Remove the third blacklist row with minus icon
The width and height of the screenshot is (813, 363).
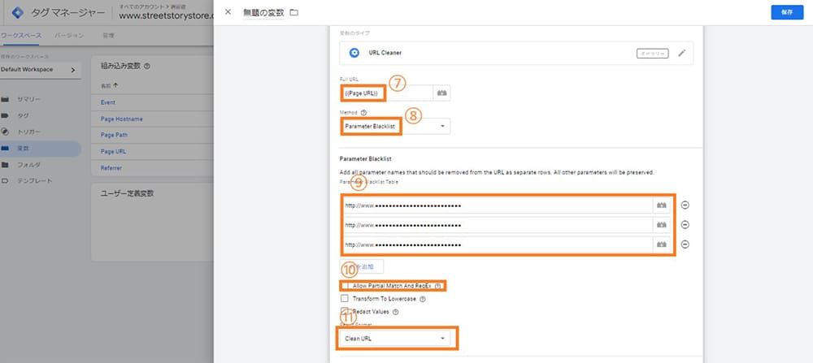(x=685, y=244)
